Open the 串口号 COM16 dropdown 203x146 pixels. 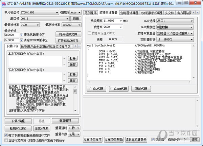[x=45, y=19]
